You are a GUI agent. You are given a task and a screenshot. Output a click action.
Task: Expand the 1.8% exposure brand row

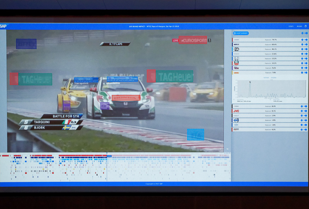point(270,125)
